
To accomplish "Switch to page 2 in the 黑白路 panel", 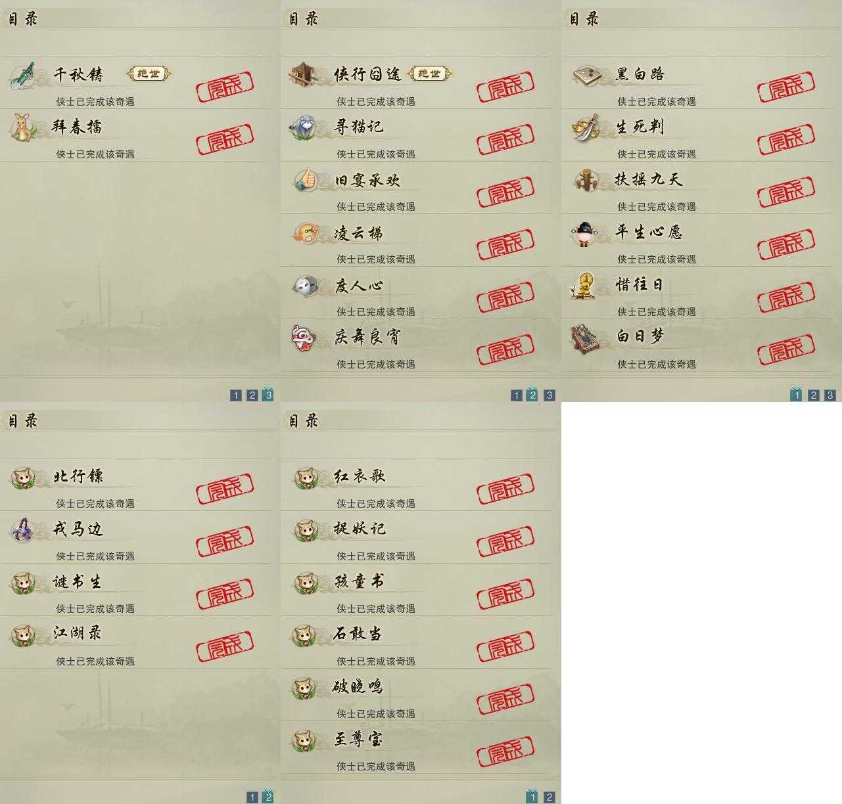I will tap(814, 395).
